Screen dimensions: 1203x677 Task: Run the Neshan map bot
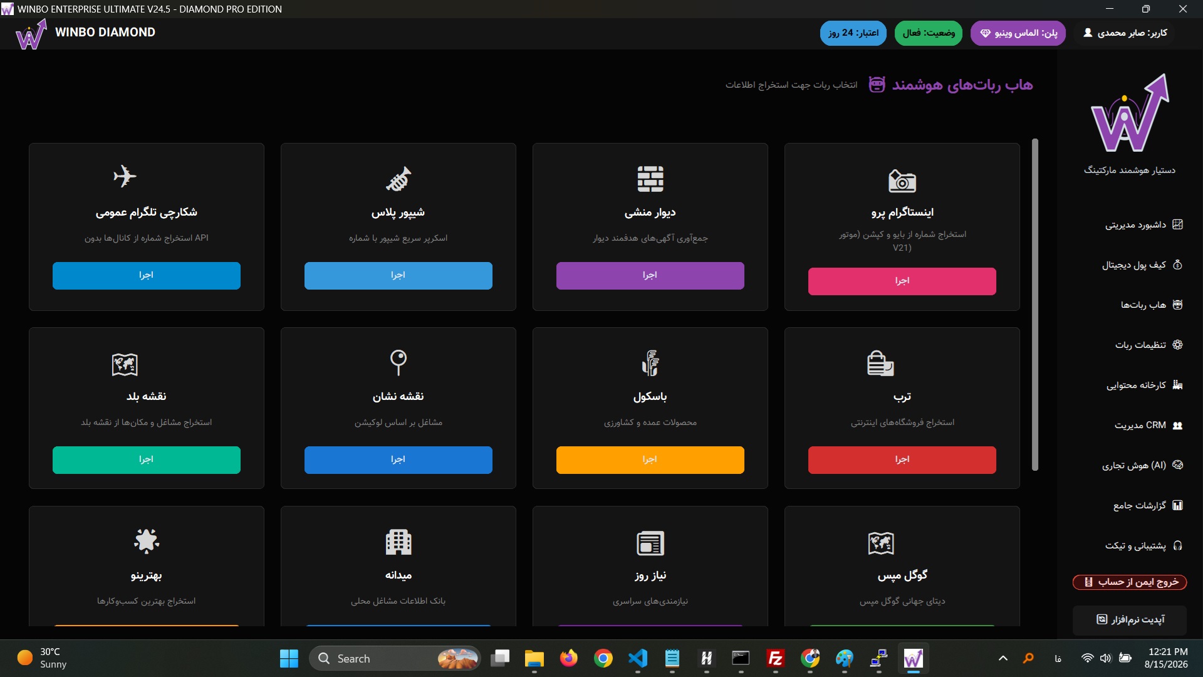[x=398, y=460]
